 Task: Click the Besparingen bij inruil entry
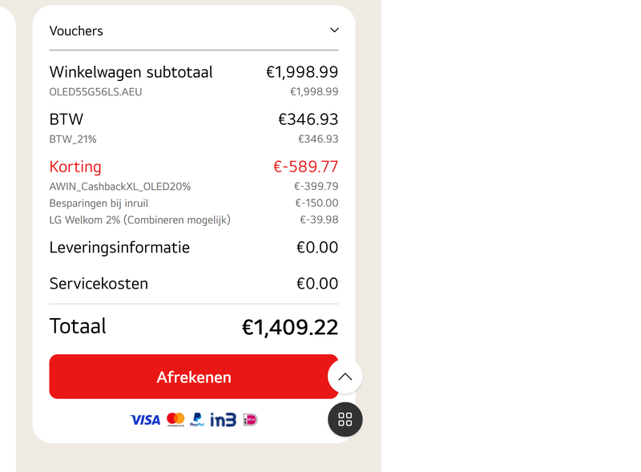coord(97,203)
